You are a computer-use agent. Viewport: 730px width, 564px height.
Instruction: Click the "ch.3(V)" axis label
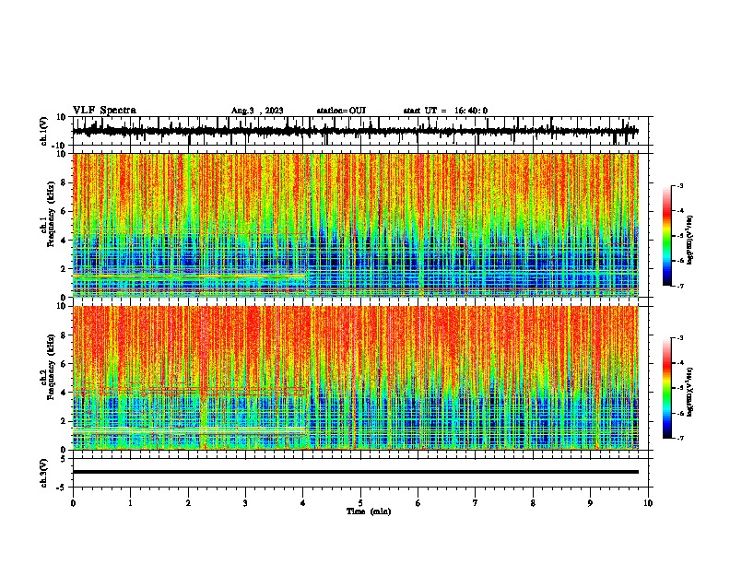coord(44,473)
